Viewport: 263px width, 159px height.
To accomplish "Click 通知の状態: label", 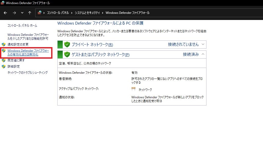I will 67,97.
